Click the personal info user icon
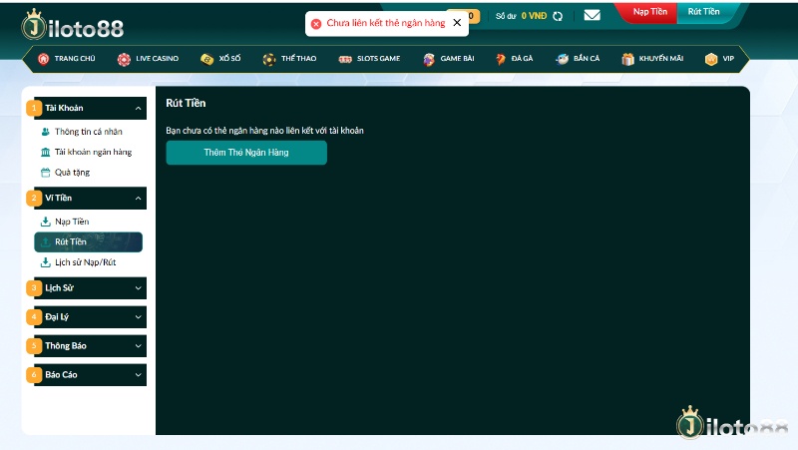Viewport: 798px width, 450px height. (x=45, y=132)
